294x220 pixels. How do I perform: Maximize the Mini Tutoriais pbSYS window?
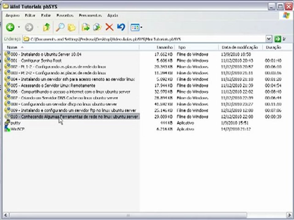(280, 7)
